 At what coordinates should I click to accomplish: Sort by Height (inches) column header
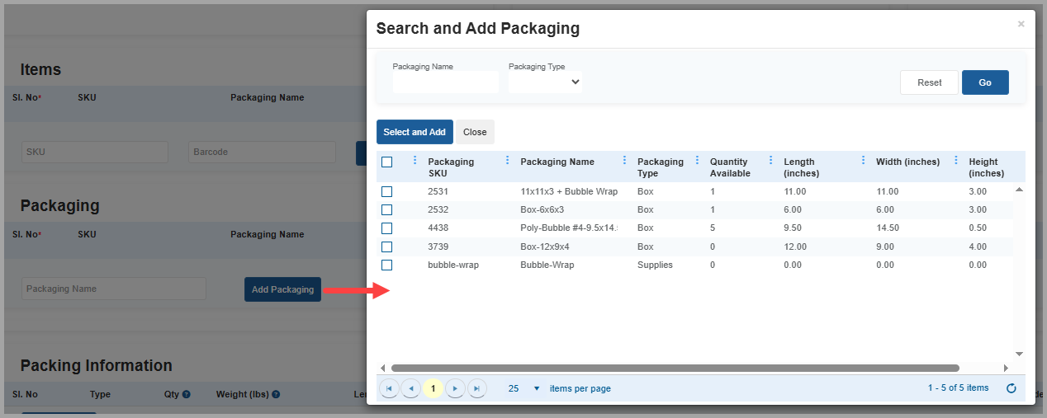(x=987, y=167)
